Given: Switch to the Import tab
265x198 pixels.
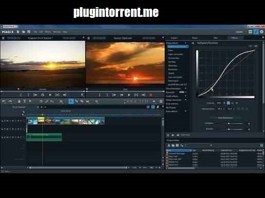Looking at the screenshot, I should tap(174, 38).
